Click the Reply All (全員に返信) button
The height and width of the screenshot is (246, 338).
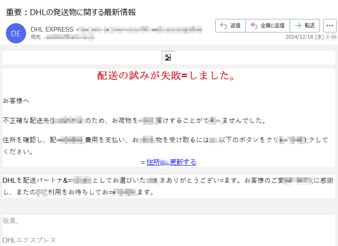tap(268, 26)
